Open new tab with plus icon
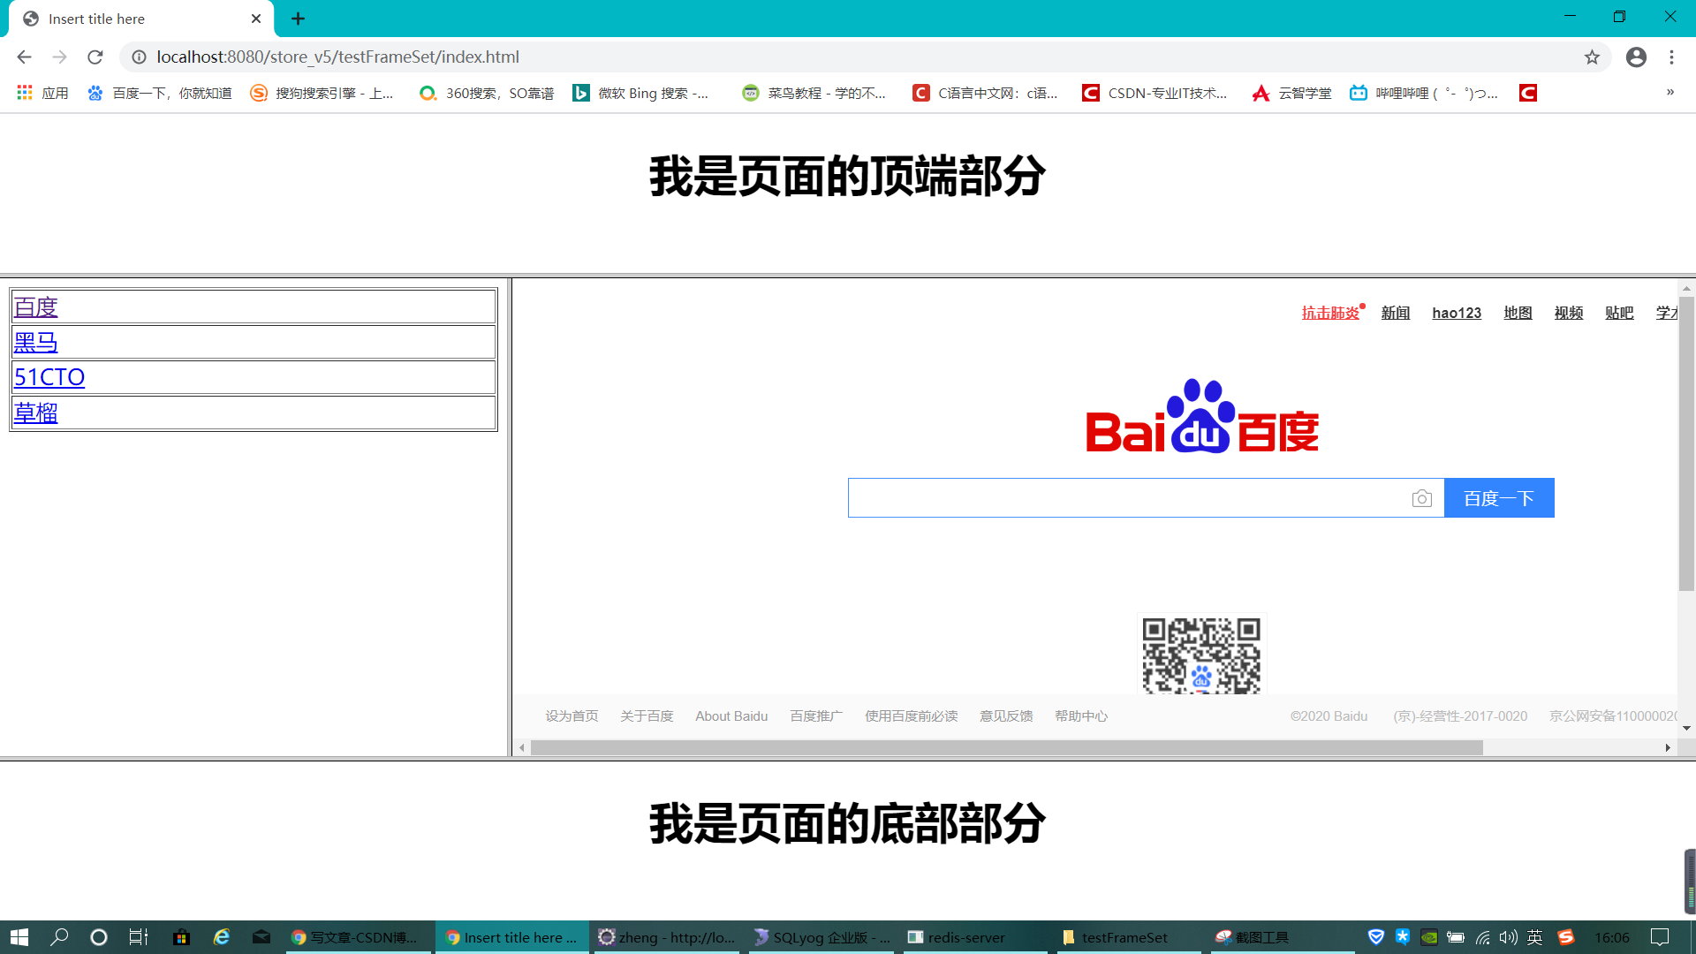 (298, 19)
